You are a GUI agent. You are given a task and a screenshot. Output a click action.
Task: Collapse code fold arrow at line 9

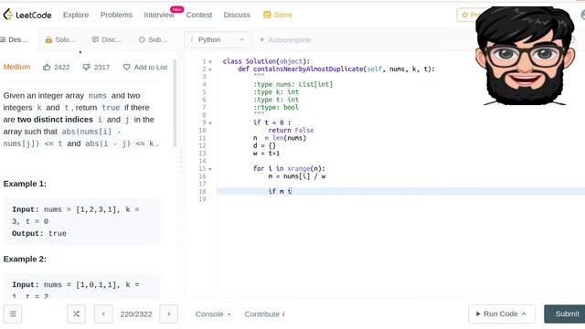[x=210, y=123]
